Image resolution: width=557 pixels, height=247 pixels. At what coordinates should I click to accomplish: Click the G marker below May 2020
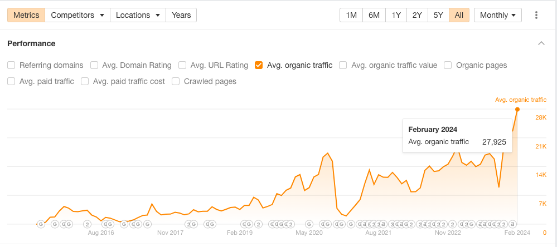(x=308, y=224)
